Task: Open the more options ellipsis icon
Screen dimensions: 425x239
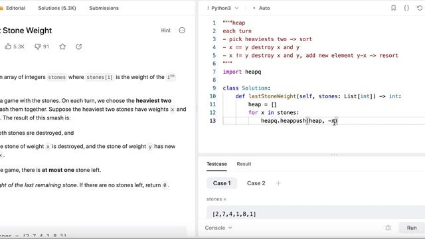Action: pyautogui.click(x=182, y=31)
